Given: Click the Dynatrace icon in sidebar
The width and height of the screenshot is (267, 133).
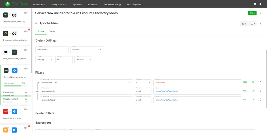Looking at the screenshot, I should point(6,33).
